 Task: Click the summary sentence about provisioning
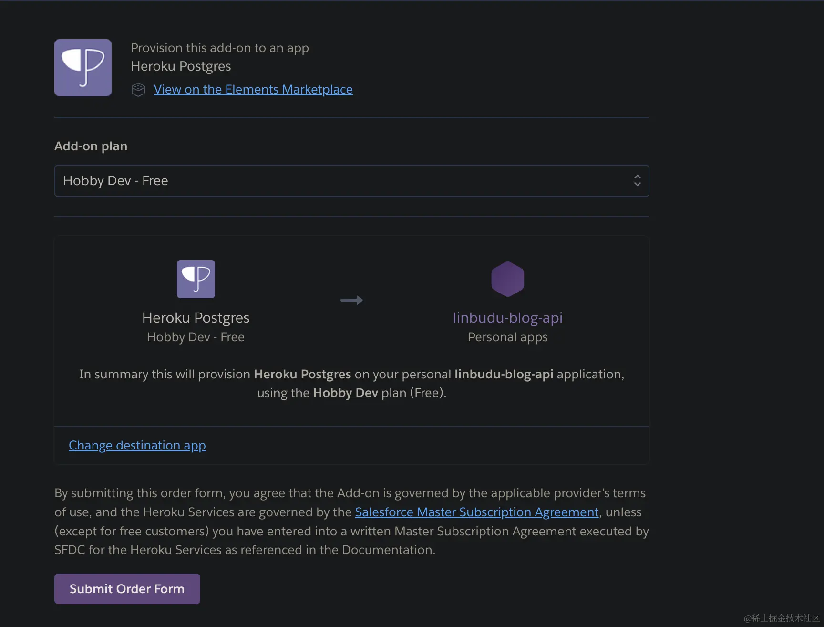[352, 383]
